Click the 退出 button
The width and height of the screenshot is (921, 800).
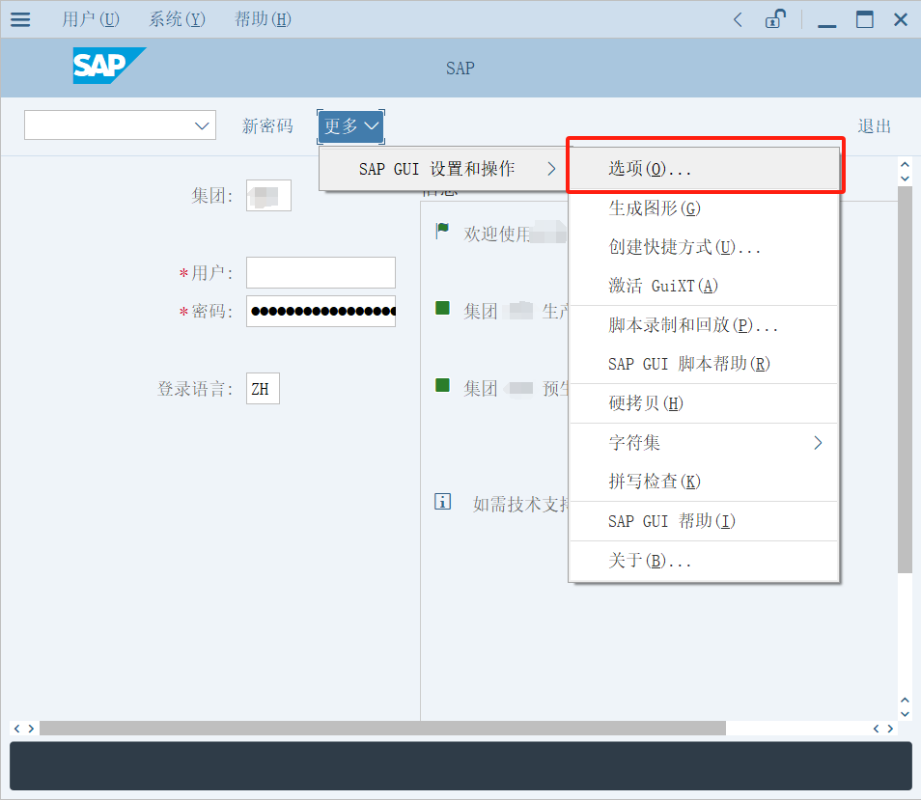click(x=874, y=126)
